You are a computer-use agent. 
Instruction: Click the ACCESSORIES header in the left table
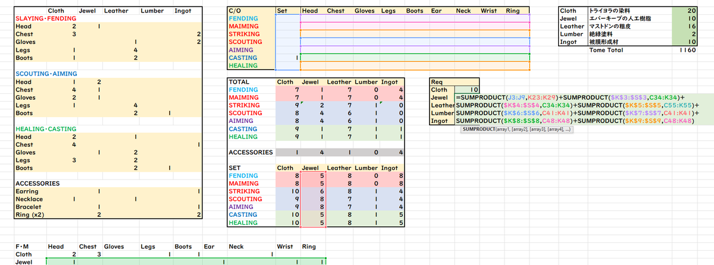click(37, 184)
